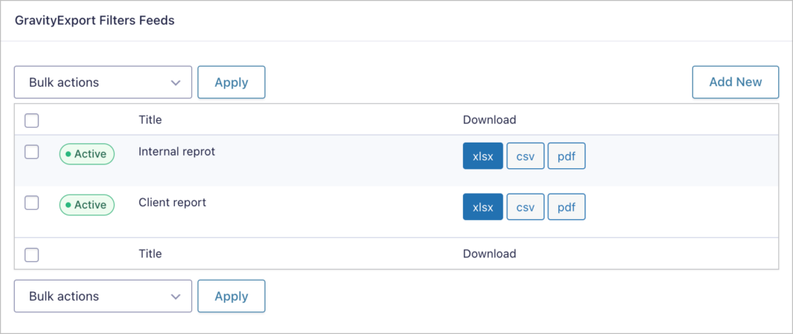Toggle Active status for Client report
Image resolution: width=793 pixels, height=334 pixels.
click(x=87, y=205)
